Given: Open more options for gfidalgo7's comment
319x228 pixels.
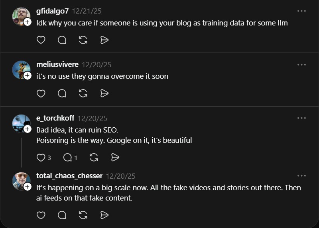Looking at the screenshot, I should coord(301,11).
